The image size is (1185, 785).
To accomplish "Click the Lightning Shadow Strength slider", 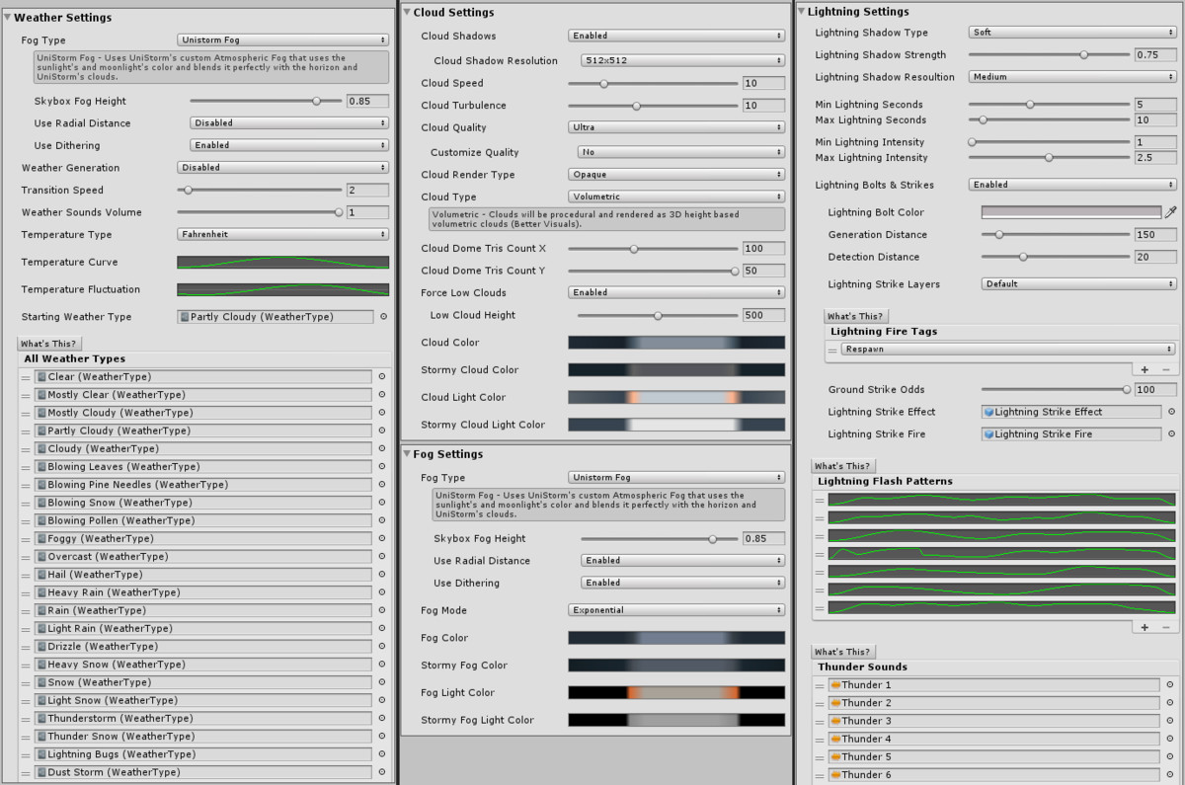I will (1049, 55).
